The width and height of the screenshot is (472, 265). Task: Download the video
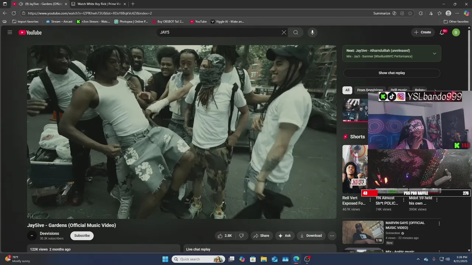(x=311, y=236)
